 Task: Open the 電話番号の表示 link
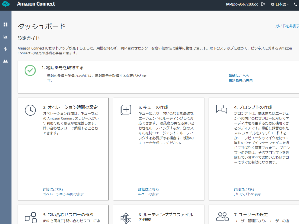pos(241,81)
